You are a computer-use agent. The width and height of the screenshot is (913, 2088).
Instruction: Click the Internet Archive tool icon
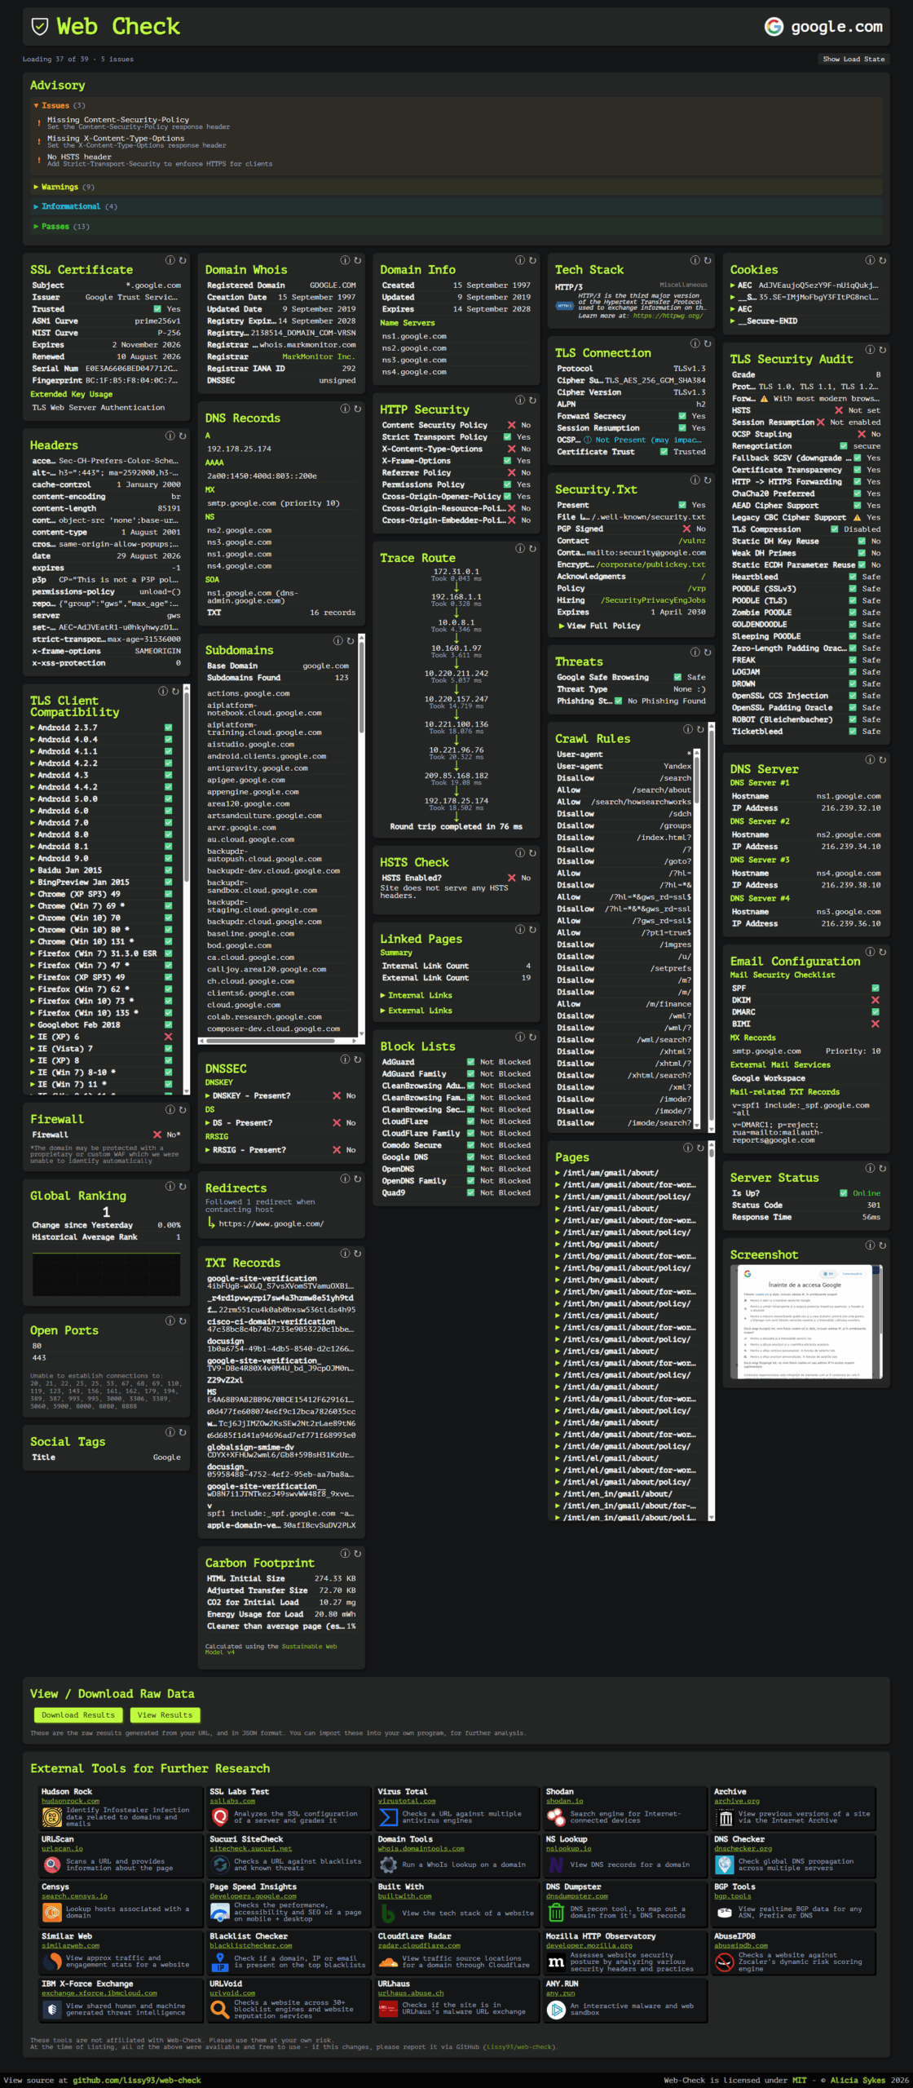pos(725,1816)
